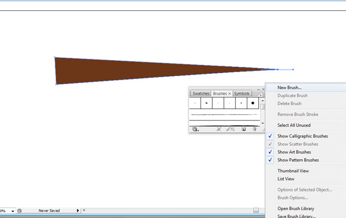Click Options of Selected Object panel icon
This screenshot has width=346, height=218.
pyautogui.click(x=230, y=129)
